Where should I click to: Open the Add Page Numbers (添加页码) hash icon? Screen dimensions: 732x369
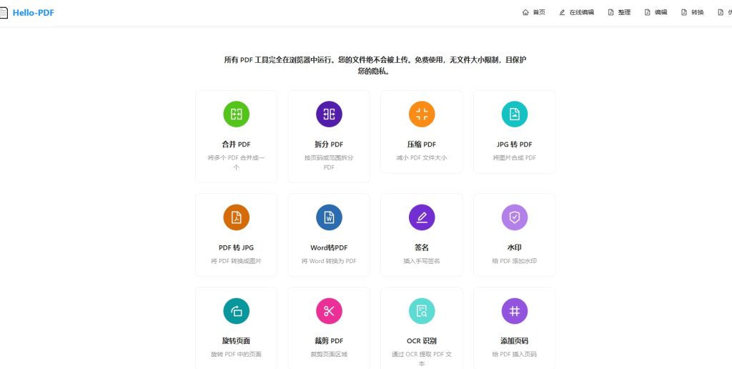pos(514,311)
